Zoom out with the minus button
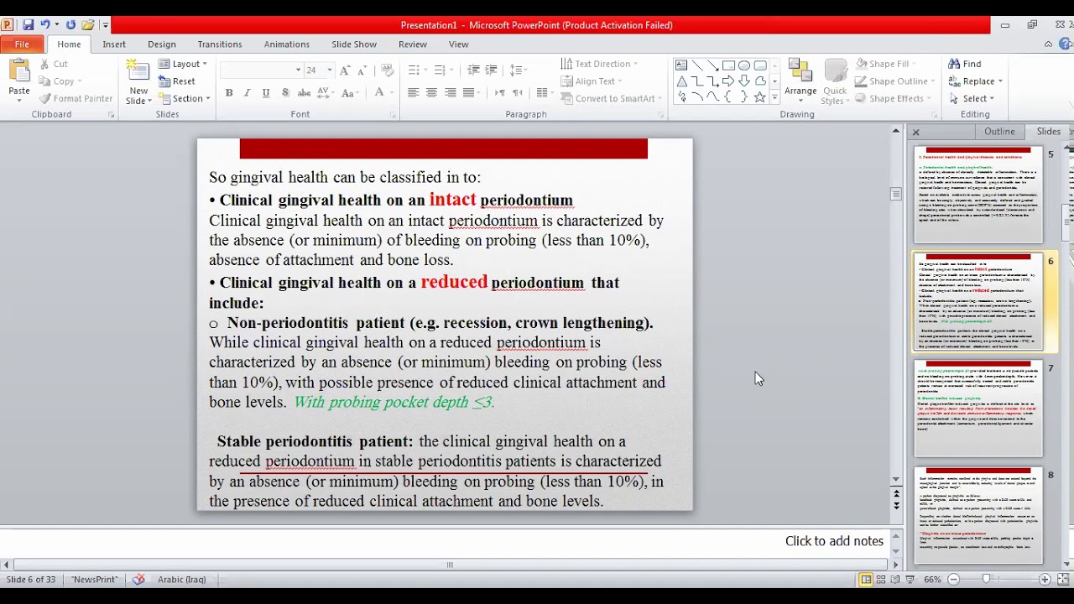 pos(953,580)
